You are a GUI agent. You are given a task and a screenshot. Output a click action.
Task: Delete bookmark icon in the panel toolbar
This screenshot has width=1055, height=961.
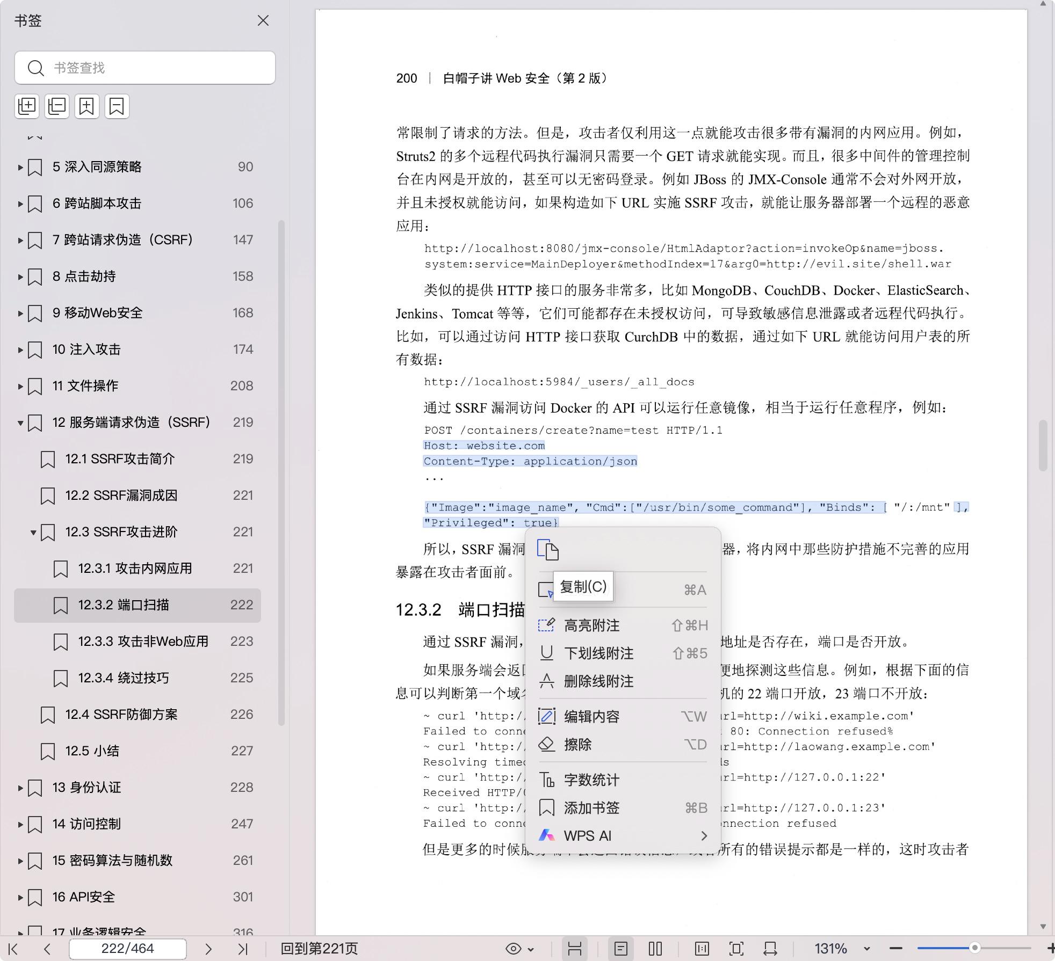point(117,106)
